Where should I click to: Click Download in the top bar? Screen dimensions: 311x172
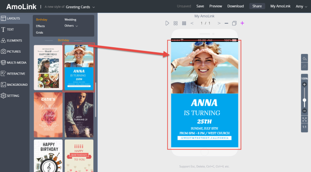pyautogui.click(x=236, y=6)
